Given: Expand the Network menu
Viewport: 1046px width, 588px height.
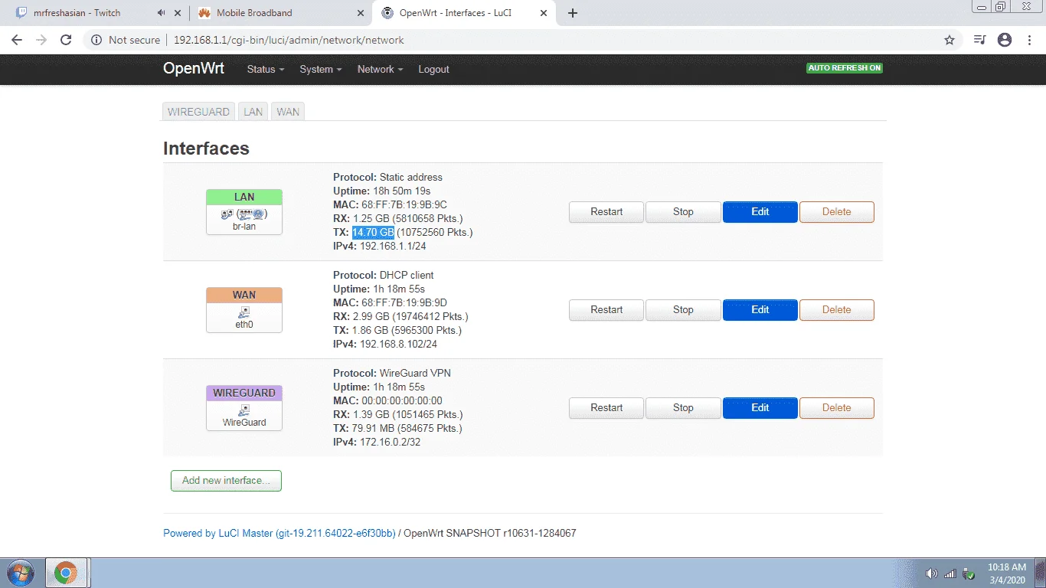Looking at the screenshot, I should [x=380, y=69].
